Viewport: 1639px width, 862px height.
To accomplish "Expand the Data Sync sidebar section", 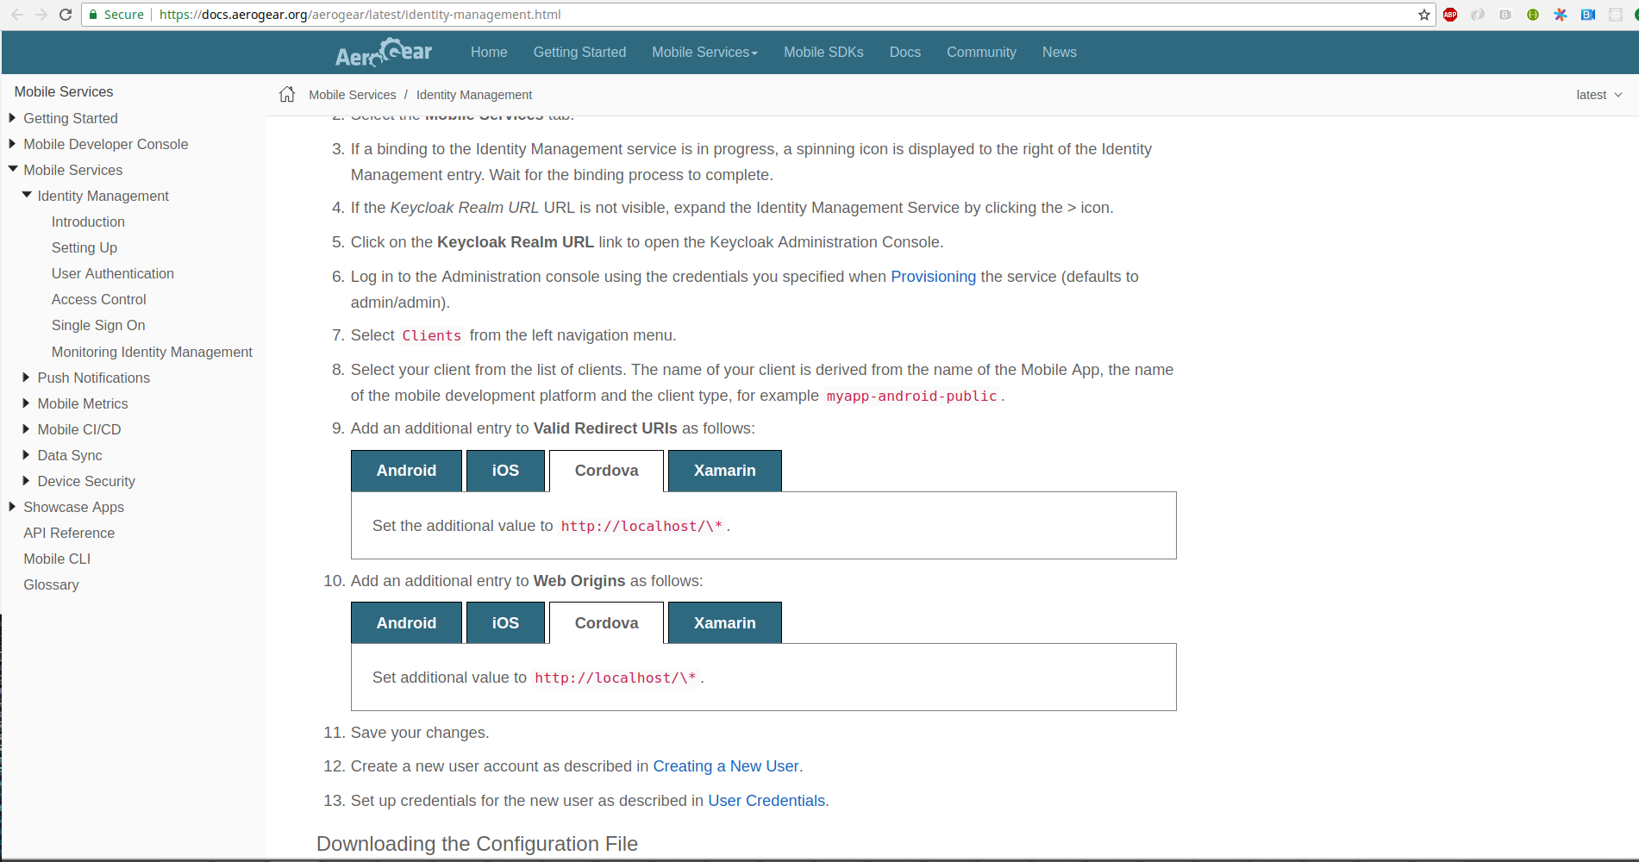I will click(25, 455).
